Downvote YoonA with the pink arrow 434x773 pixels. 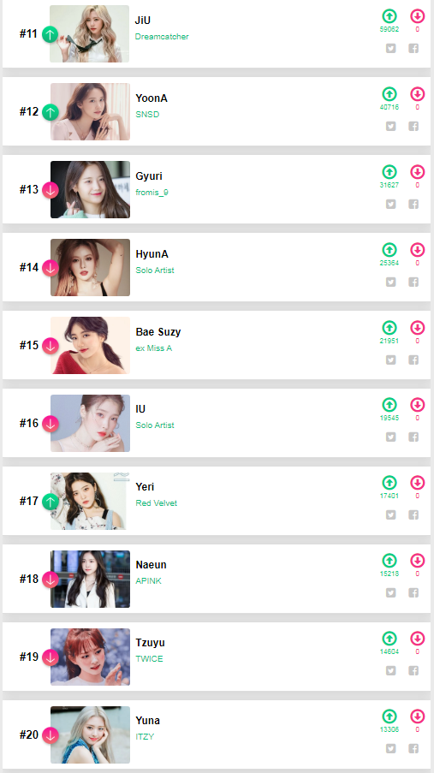click(x=417, y=94)
